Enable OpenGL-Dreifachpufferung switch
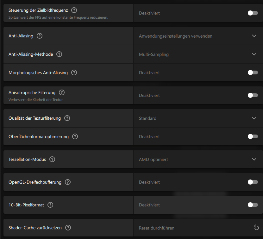The height and width of the screenshot is (239, 263). 253,182
